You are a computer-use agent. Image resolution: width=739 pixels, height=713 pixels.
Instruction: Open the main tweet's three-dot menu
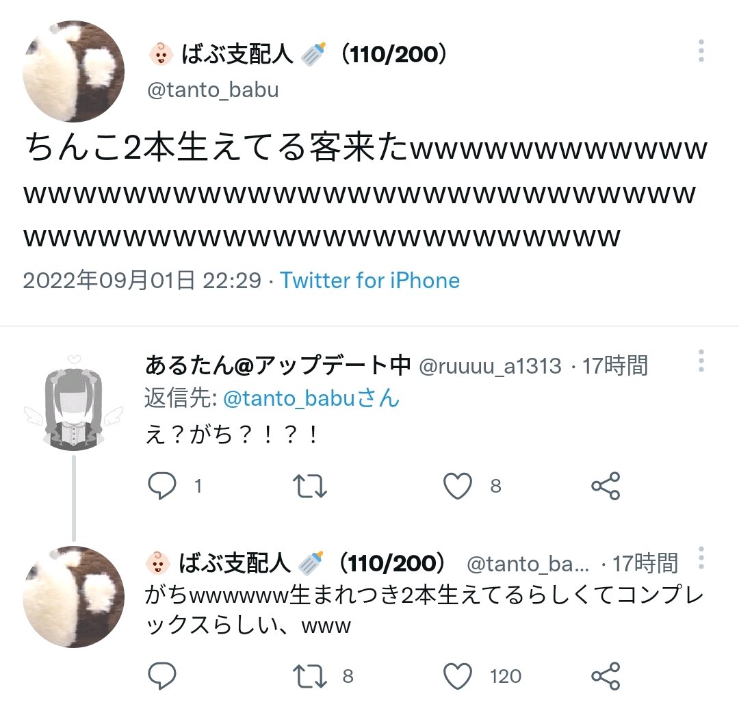[701, 51]
